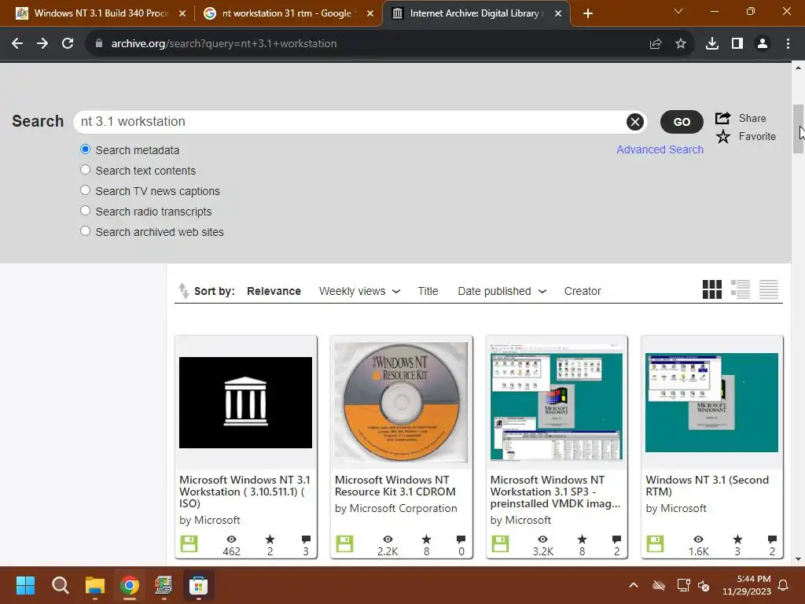The height and width of the screenshot is (604, 805).
Task: Click the comments icon on ISO card
Action: (x=306, y=540)
